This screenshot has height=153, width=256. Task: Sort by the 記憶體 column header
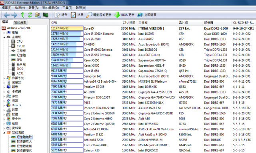(217, 23)
